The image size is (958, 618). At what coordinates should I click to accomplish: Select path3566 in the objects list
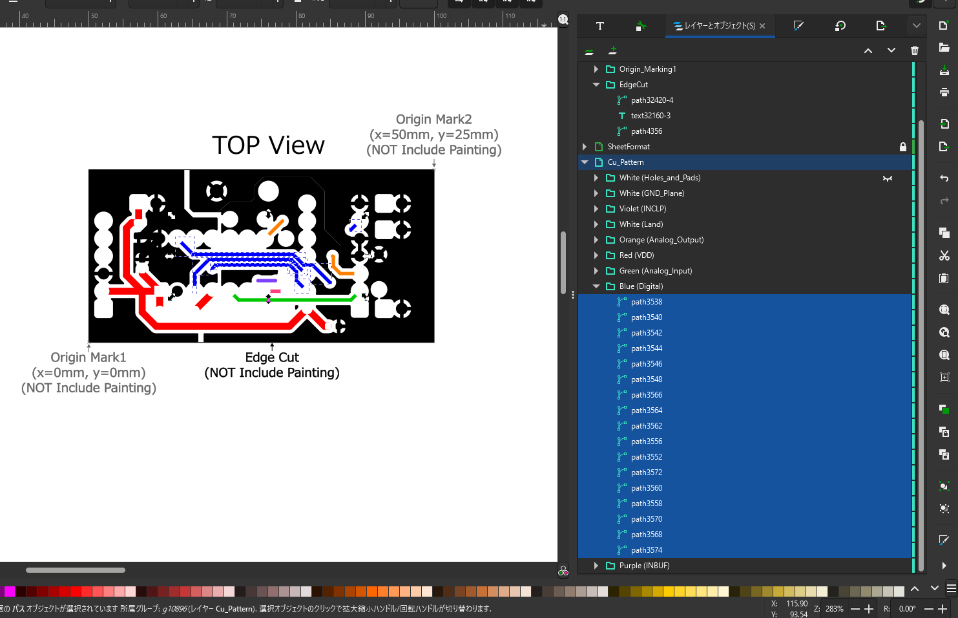pyautogui.click(x=646, y=395)
